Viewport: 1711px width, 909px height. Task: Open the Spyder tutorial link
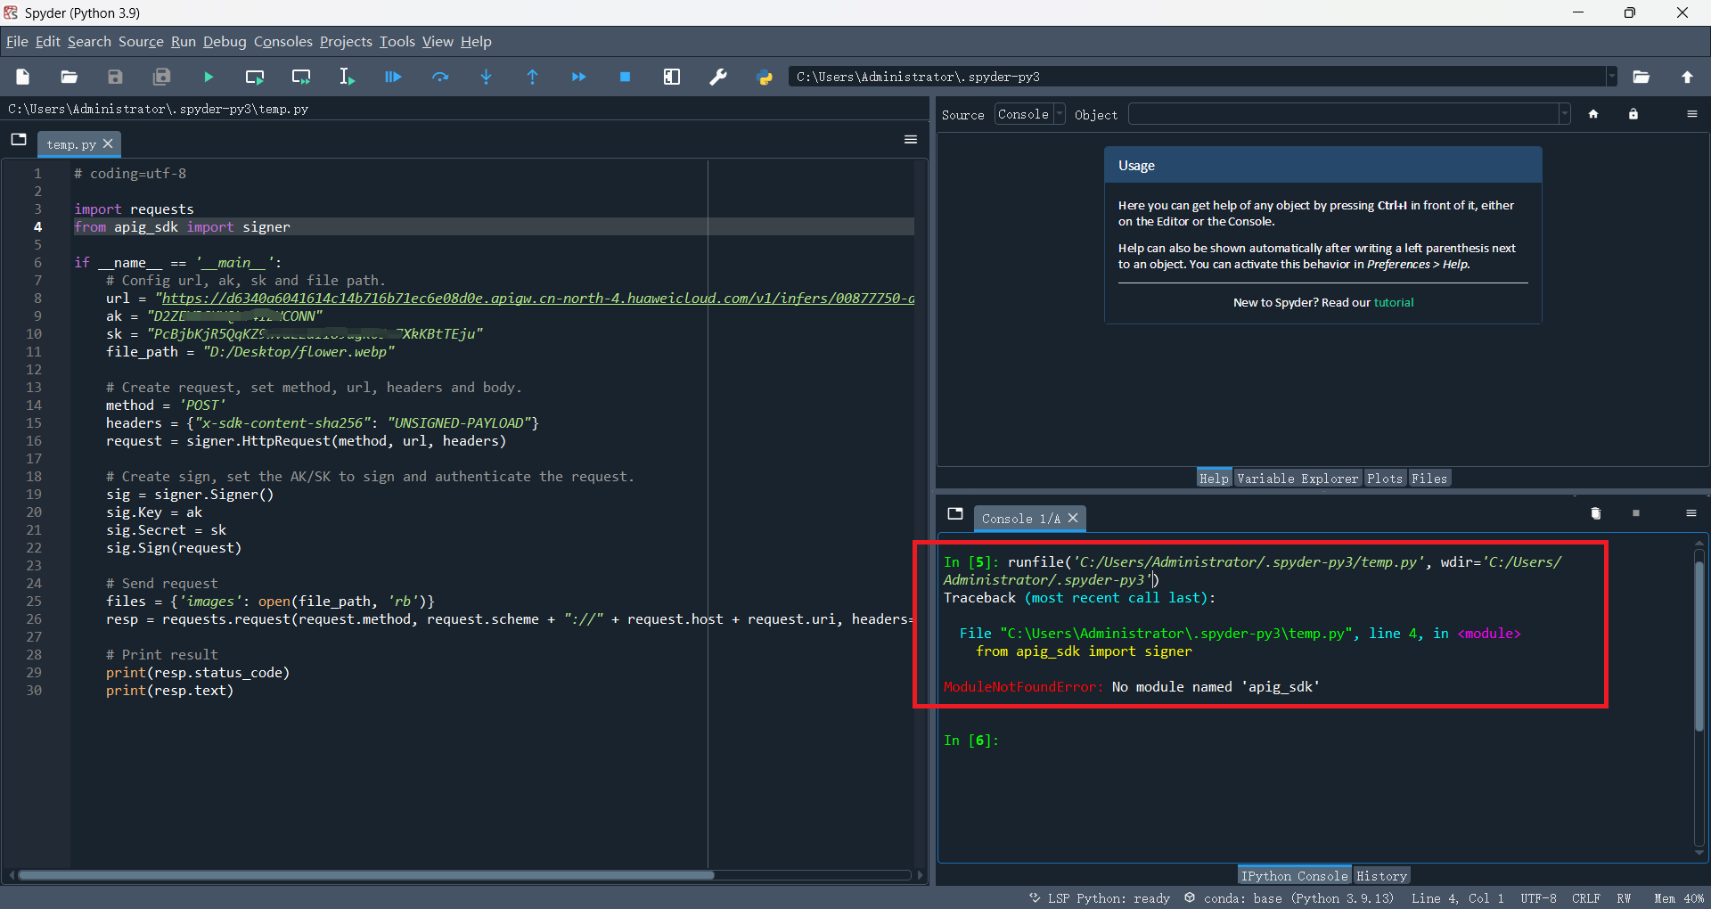(x=1393, y=303)
